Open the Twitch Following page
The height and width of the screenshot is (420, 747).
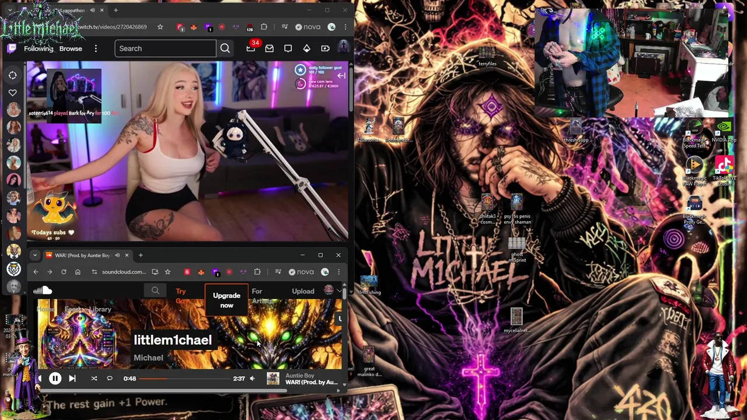[x=39, y=48]
